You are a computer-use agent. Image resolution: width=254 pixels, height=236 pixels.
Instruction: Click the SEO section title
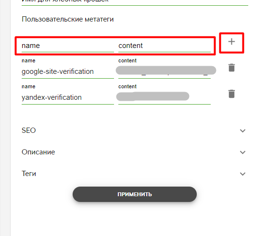click(29, 130)
